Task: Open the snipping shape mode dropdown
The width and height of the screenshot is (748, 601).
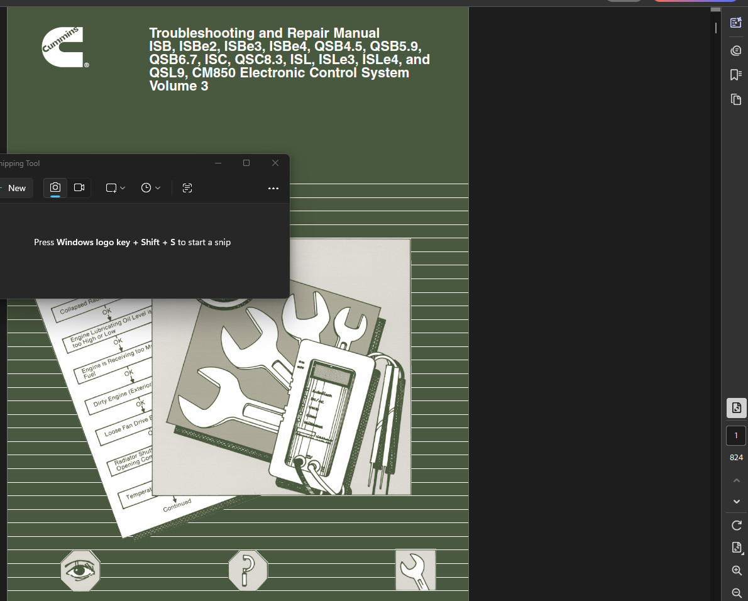Action: 116,188
